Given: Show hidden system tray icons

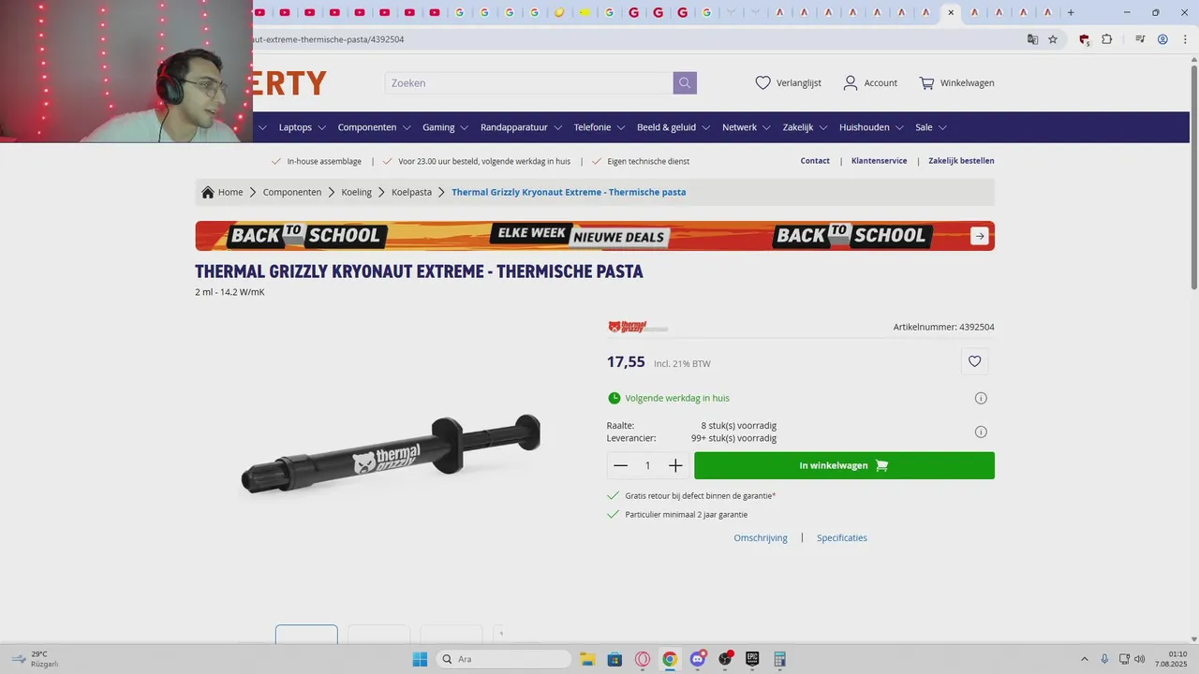Looking at the screenshot, I should [1085, 659].
